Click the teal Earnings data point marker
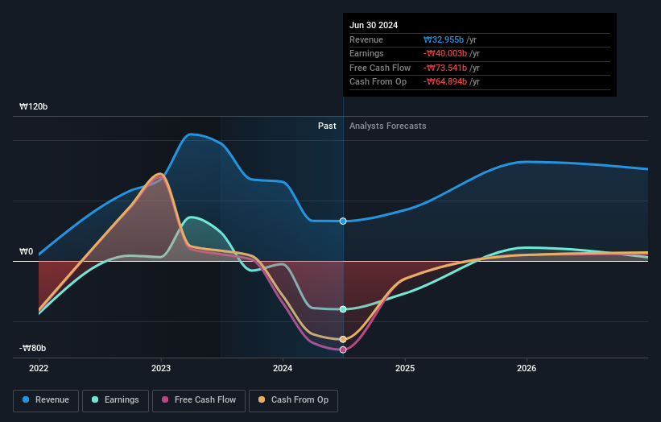This screenshot has width=661, height=422. click(343, 309)
